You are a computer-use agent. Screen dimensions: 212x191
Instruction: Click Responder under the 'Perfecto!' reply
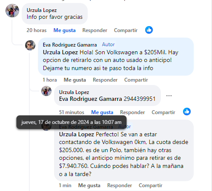120,185
